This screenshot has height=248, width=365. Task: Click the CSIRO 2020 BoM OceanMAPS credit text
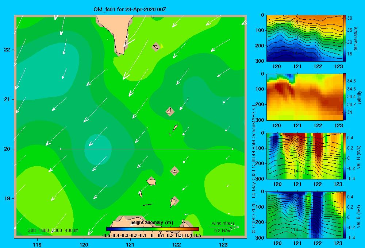tap(254, 169)
